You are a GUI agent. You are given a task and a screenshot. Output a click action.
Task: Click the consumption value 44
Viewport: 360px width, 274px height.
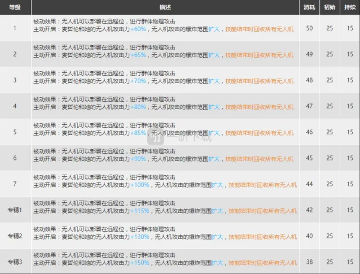tap(309, 184)
